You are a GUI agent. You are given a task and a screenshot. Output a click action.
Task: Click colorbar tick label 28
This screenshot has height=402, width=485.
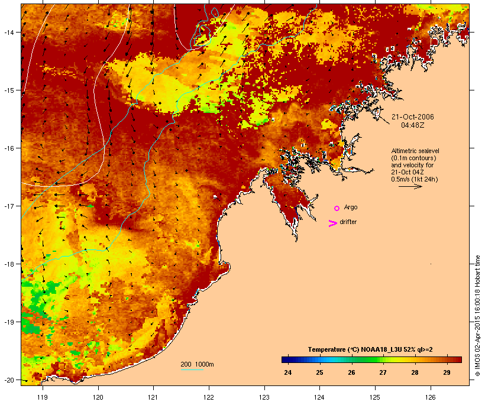(x=415, y=372)
